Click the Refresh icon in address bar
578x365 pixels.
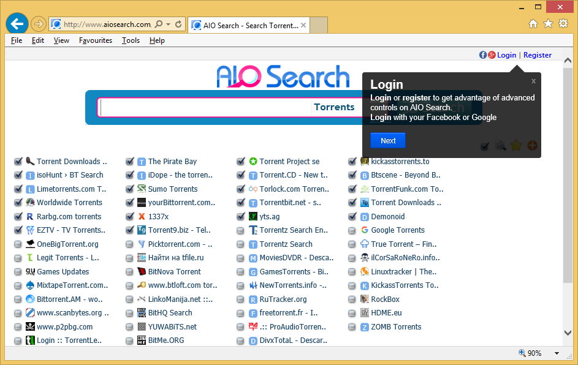178,24
